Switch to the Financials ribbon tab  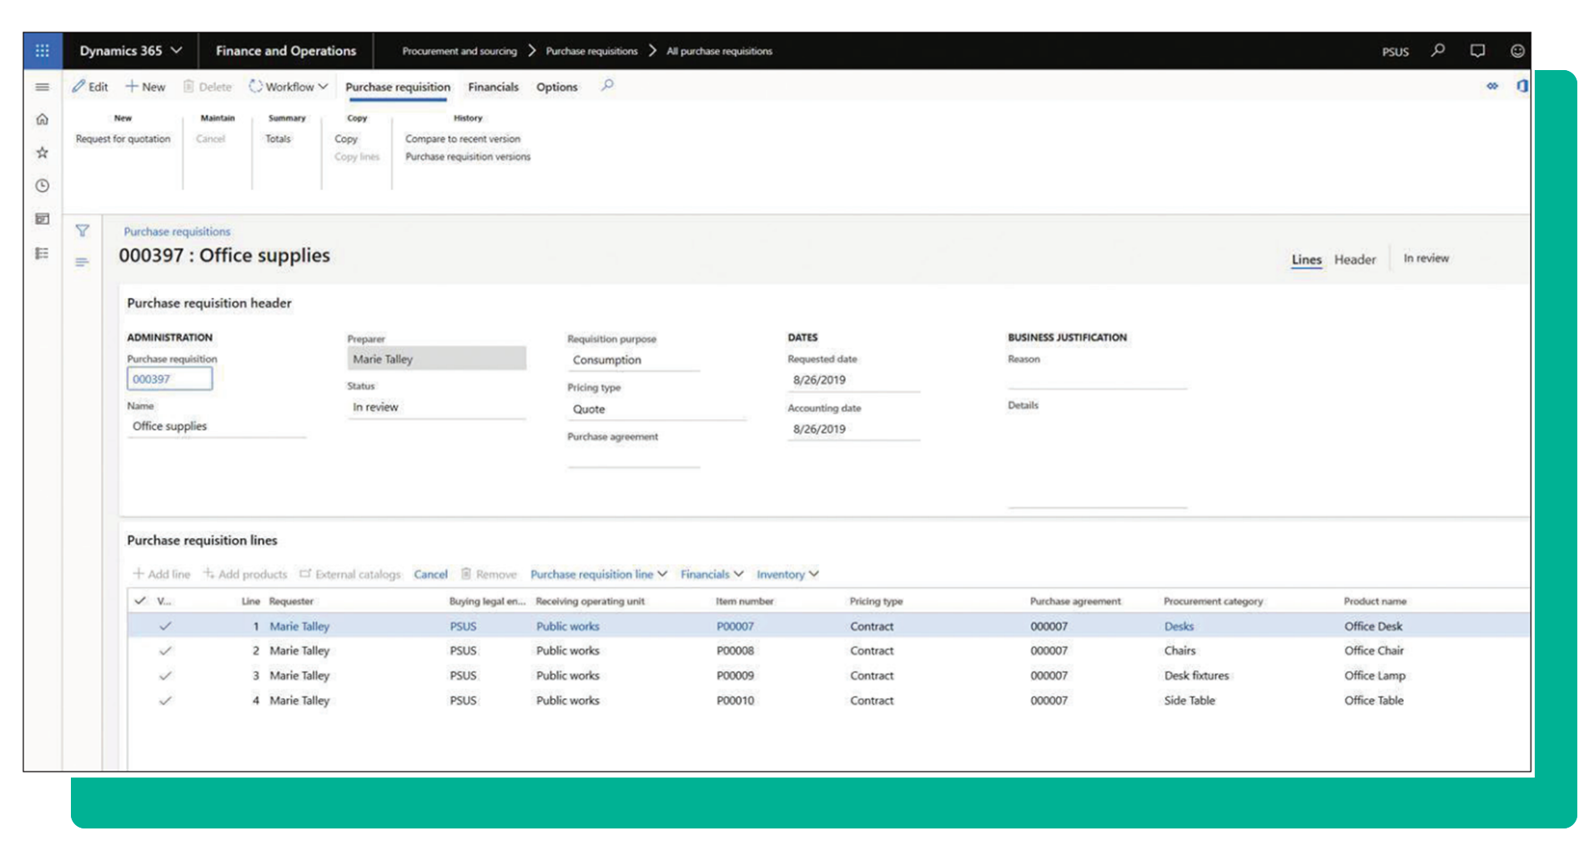[493, 87]
